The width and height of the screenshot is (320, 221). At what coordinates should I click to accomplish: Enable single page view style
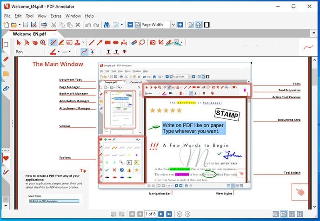coord(275,214)
